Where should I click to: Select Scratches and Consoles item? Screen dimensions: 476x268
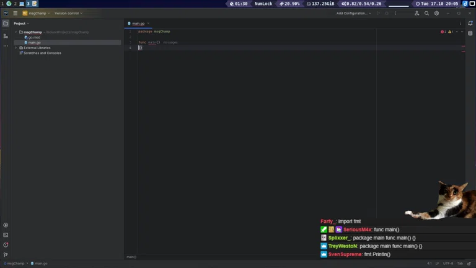[42, 53]
